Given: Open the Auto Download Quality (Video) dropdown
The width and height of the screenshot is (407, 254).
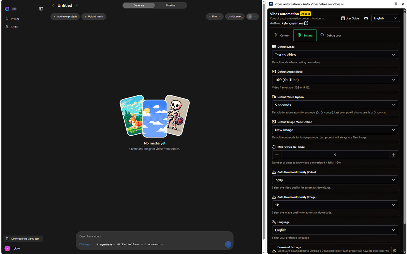Looking at the screenshot, I should pyautogui.click(x=335, y=180).
